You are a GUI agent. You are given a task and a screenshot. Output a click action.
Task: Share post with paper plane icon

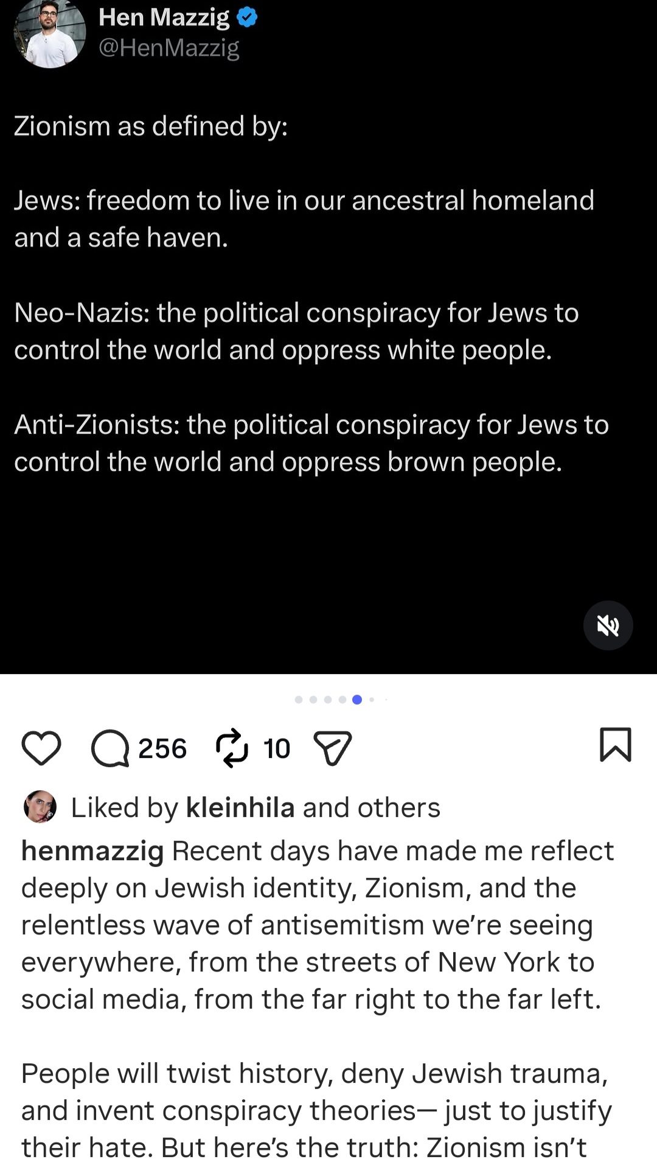tap(332, 748)
